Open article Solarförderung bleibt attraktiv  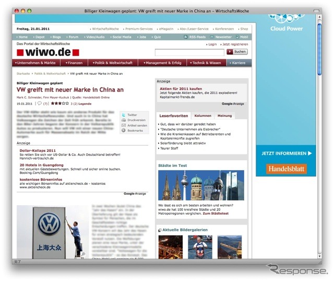(183, 143)
